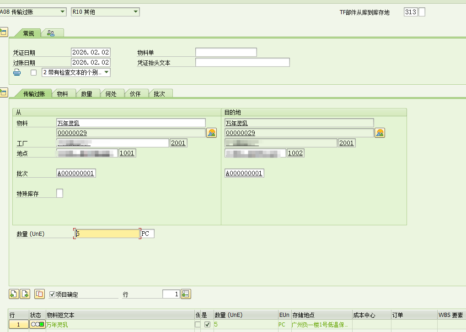Switch to the 批次 tab
This screenshot has width=466, height=332.
click(159, 94)
